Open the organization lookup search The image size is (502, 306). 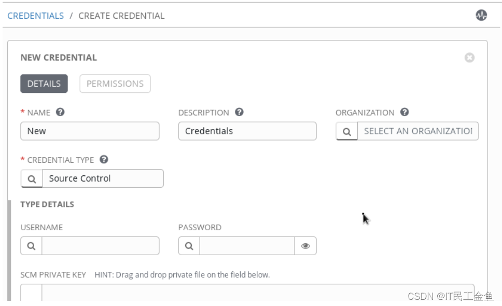click(347, 131)
